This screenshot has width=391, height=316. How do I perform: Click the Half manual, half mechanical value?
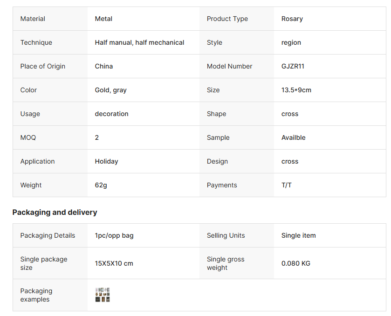(x=139, y=43)
